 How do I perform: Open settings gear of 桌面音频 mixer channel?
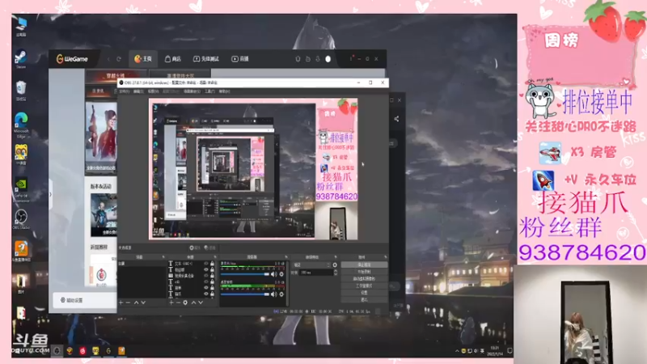pyautogui.click(x=281, y=294)
